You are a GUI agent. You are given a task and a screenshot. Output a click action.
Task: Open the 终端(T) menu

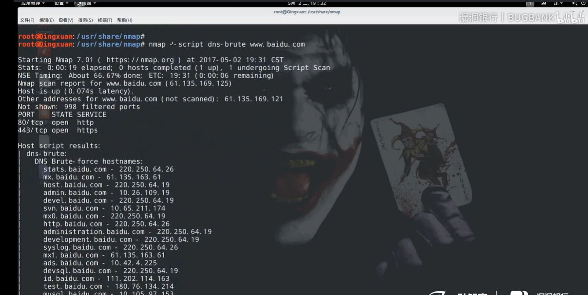point(105,20)
